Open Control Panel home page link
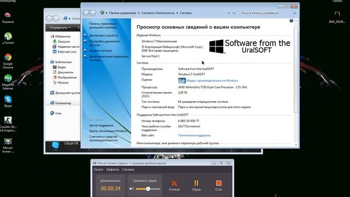 pyautogui.click(x=103, y=26)
